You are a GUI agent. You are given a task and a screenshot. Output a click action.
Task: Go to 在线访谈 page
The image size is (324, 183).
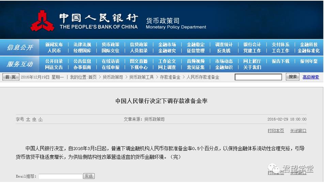click(x=110, y=61)
